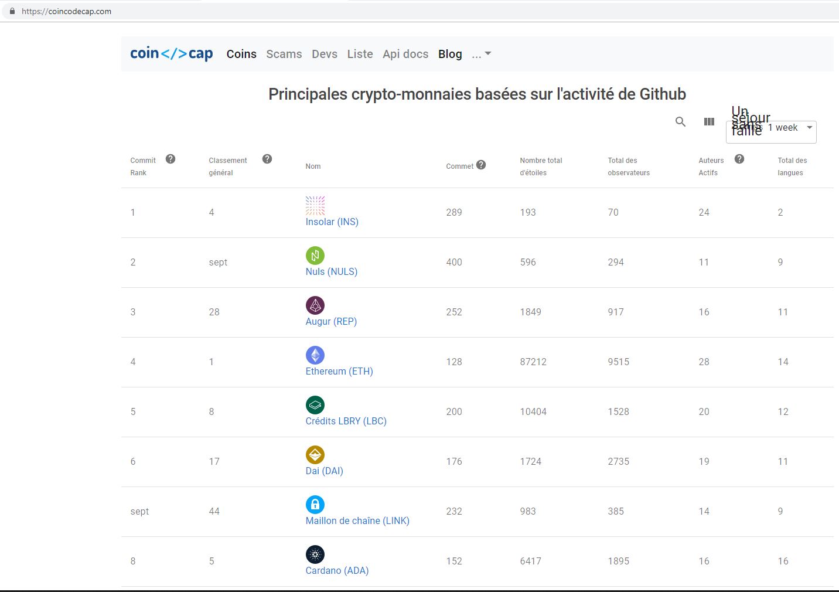Click the help icon next to Commet header

(x=482, y=165)
